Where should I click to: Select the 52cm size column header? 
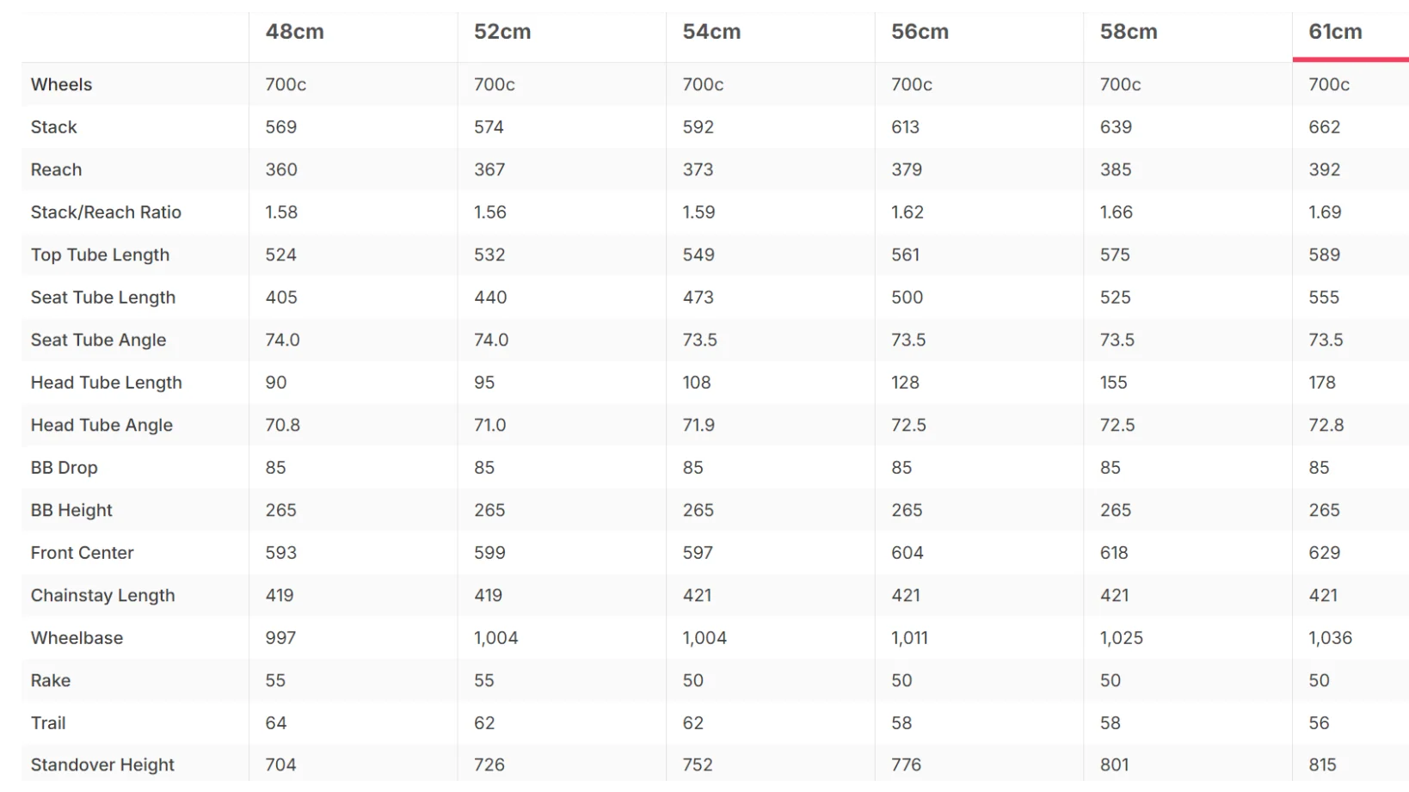click(502, 32)
